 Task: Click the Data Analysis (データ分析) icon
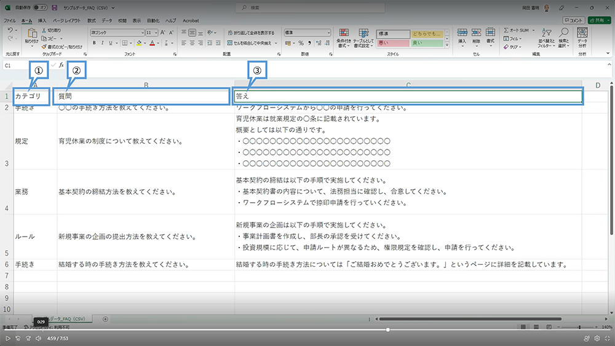pos(582,33)
